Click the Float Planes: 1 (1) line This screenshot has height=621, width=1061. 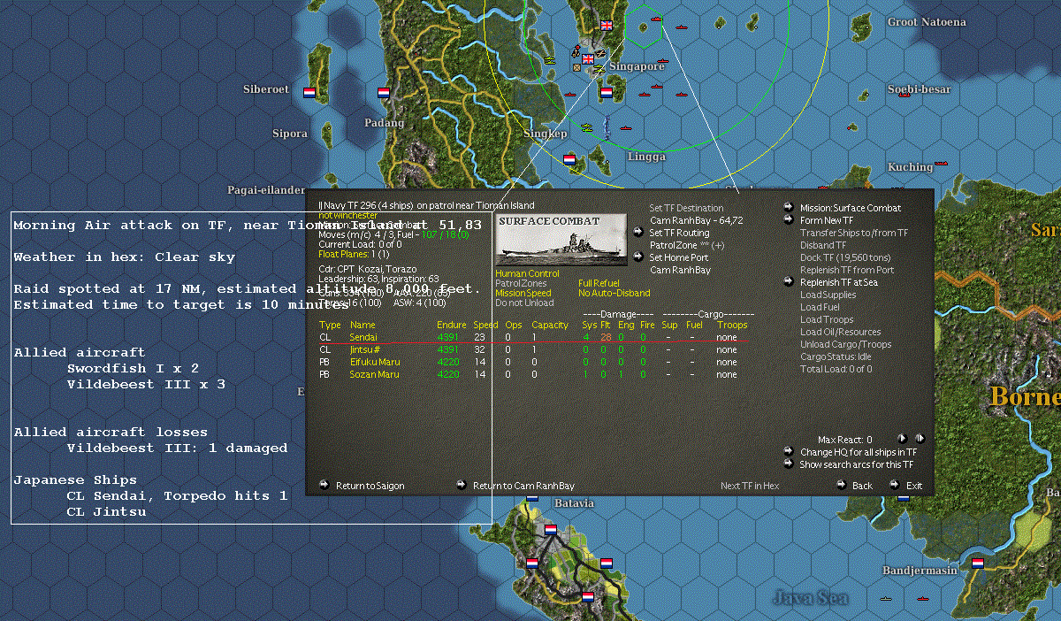tap(354, 254)
